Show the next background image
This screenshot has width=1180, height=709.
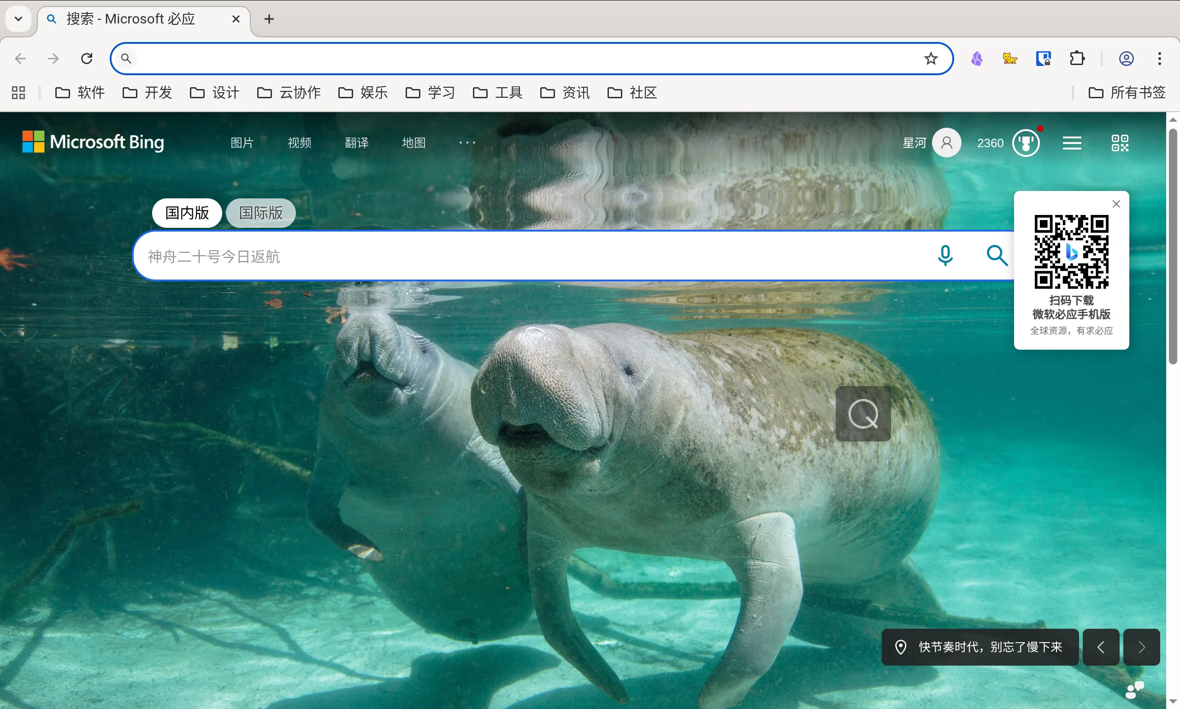click(x=1141, y=647)
